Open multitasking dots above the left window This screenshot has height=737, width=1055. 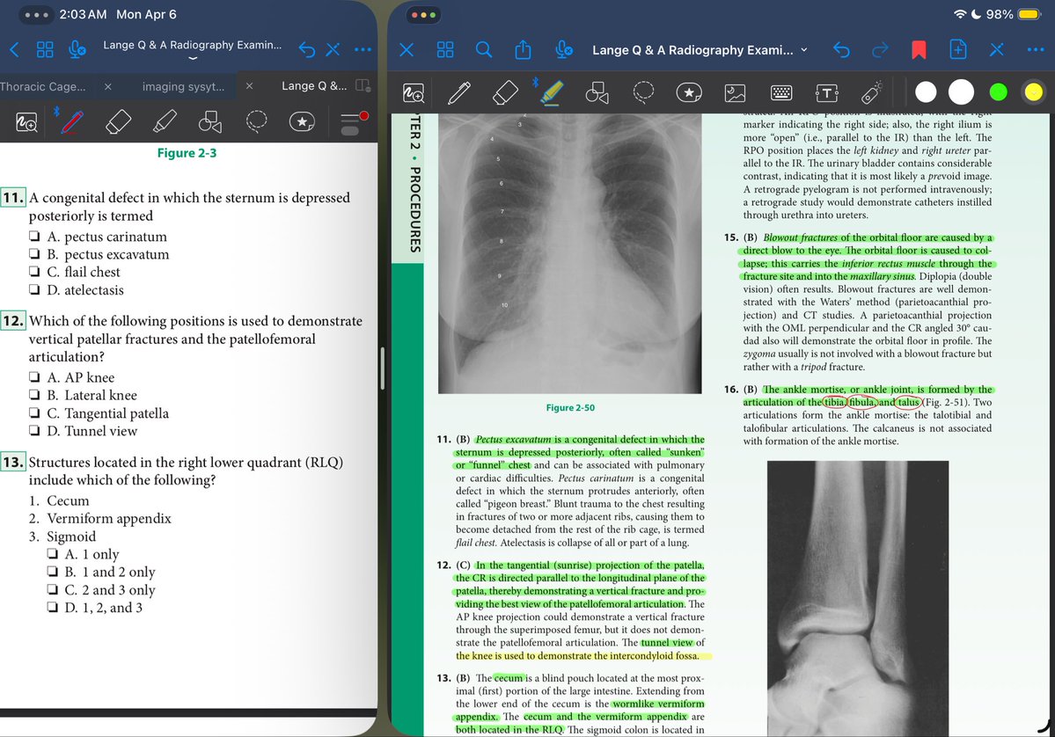coord(35,15)
